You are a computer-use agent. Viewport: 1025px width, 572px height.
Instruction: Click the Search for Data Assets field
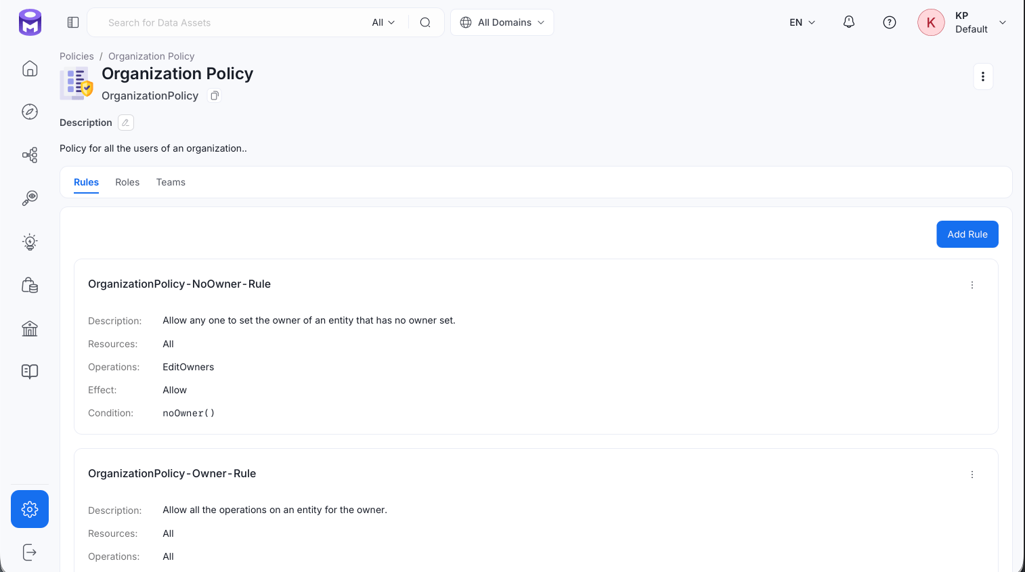click(x=234, y=22)
